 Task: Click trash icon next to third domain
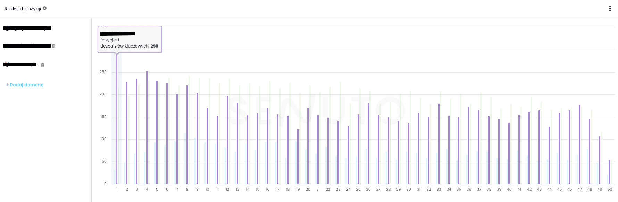(x=42, y=65)
